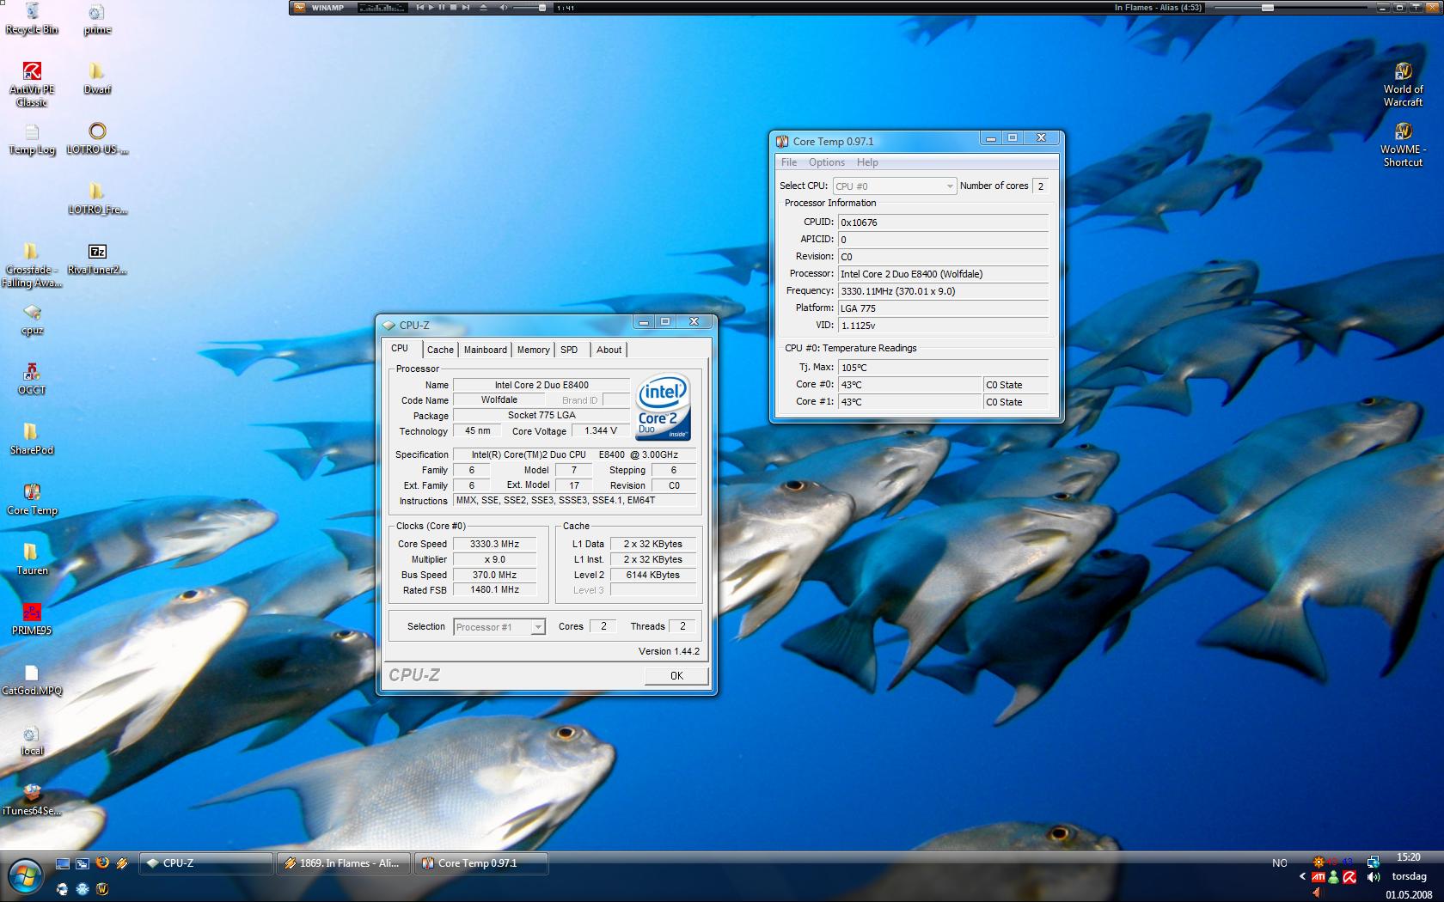1444x902 pixels.
Task: Click the World of Warcraft quick launch icon
Action: click(102, 889)
